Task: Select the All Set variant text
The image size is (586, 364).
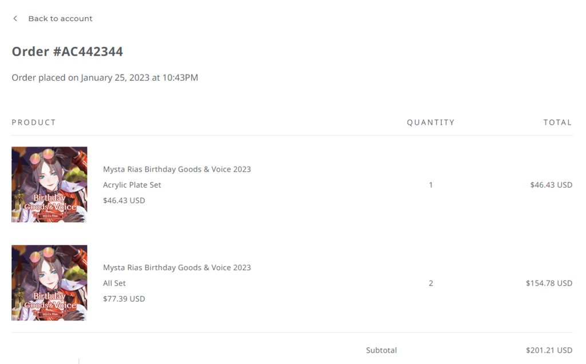Action: (114, 283)
